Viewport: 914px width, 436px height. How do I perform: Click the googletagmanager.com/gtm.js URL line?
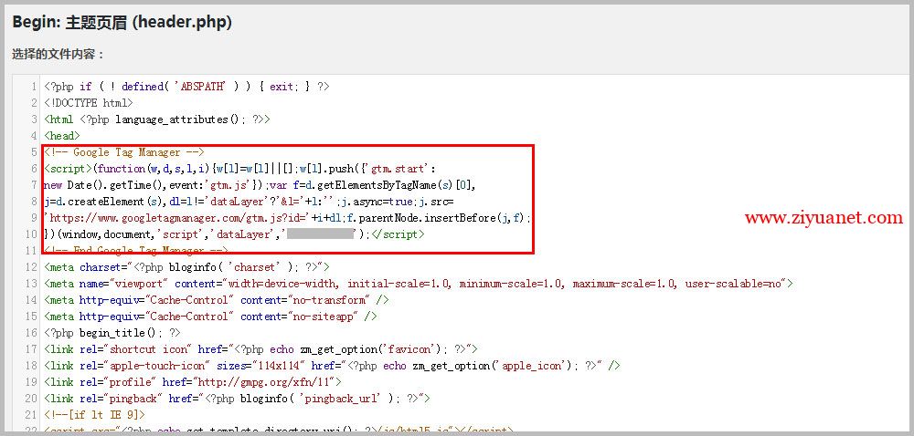288,218
